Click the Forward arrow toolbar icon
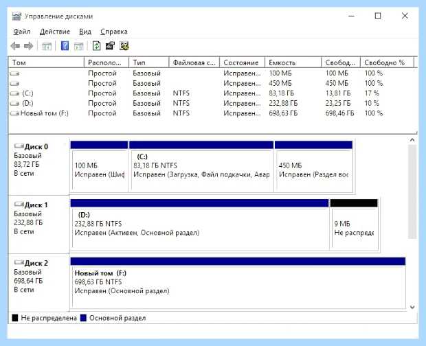This screenshot has width=426, height=346. pyautogui.click(x=29, y=46)
